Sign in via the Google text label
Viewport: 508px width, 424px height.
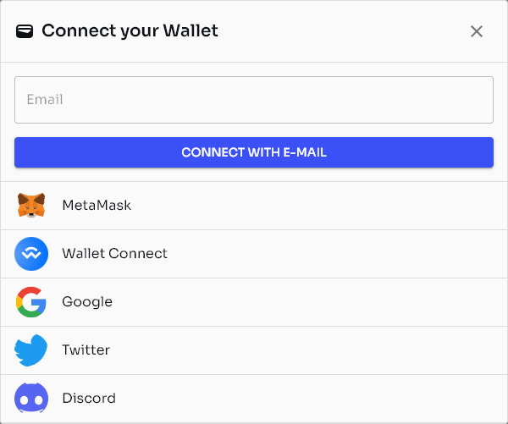pos(87,302)
